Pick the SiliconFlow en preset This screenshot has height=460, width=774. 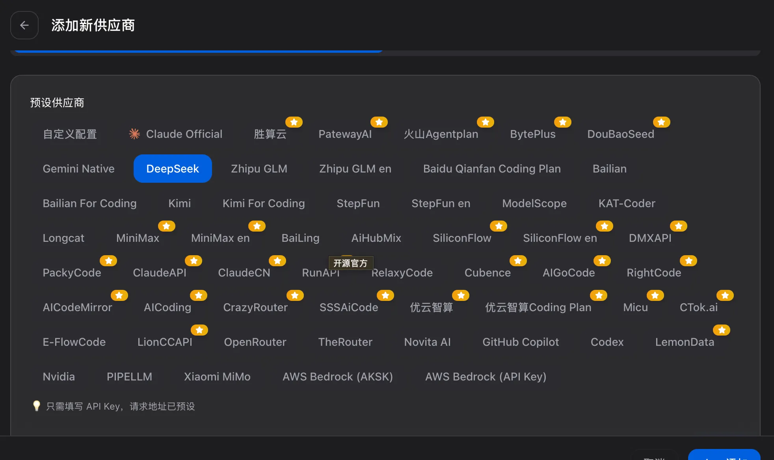click(560, 238)
